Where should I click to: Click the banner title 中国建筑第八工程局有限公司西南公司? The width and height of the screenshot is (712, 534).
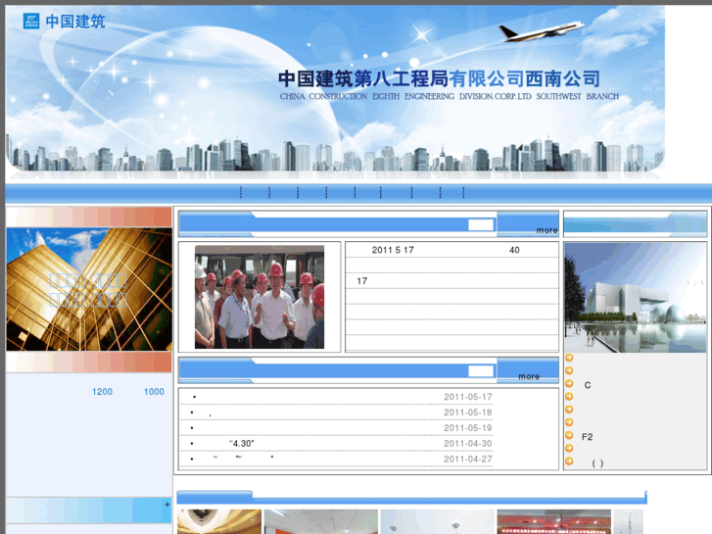pyautogui.click(x=439, y=78)
